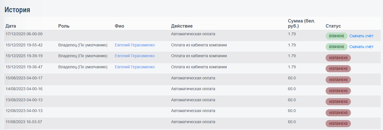Viewport: 383px width, 130px height.
Task: Click the История section heading
Action: point(17,10)
